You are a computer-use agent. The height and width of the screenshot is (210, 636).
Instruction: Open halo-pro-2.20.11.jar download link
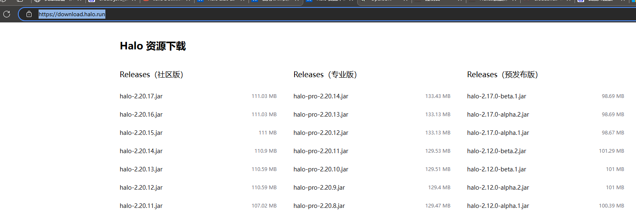321,151
